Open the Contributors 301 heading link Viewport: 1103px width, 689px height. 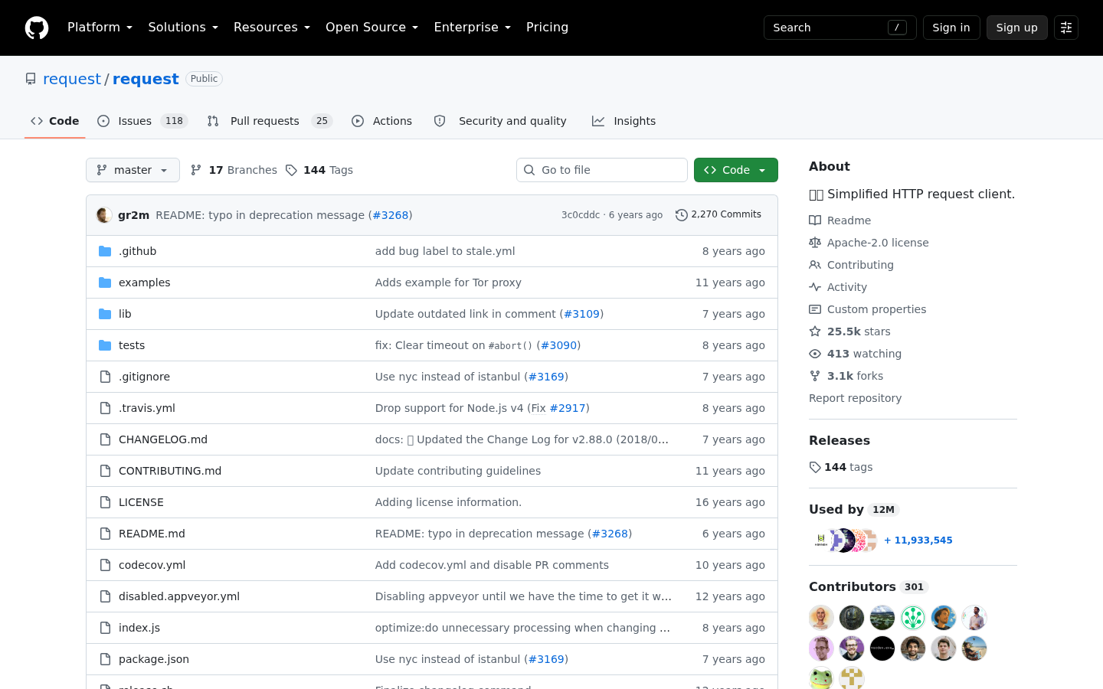tap(869, 586)
